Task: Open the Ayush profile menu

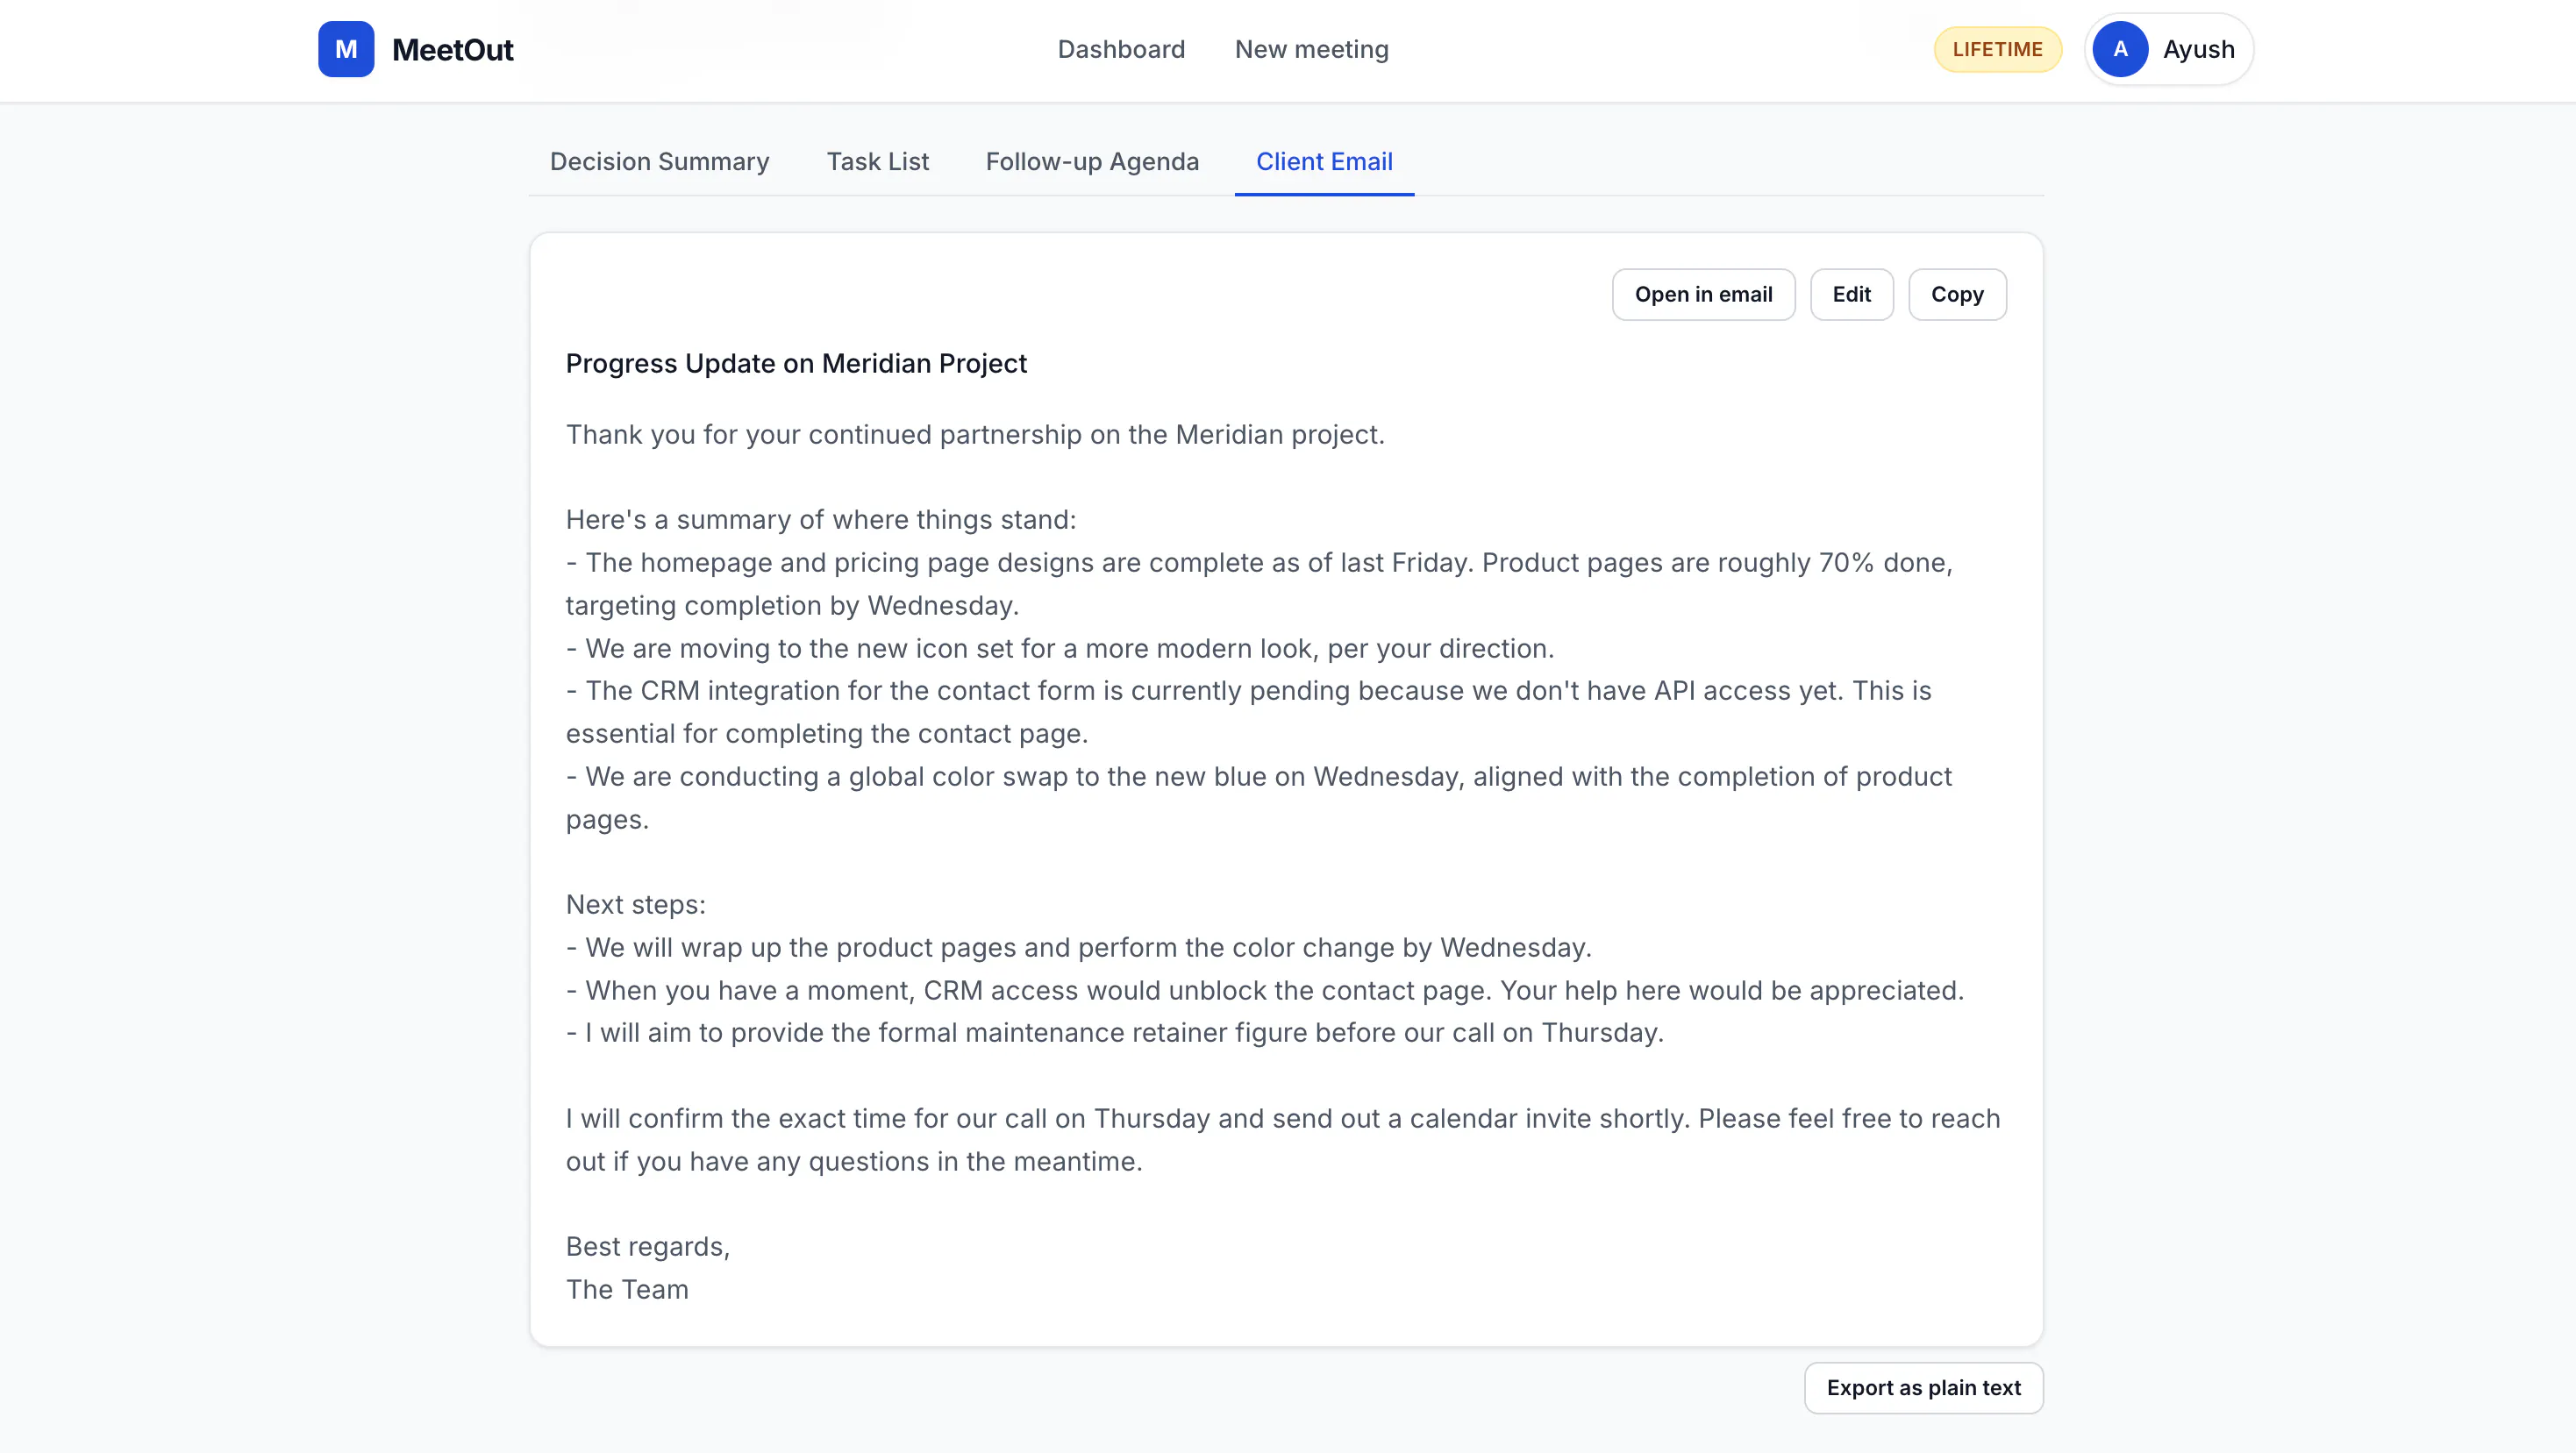Action: coord(2168,49)
